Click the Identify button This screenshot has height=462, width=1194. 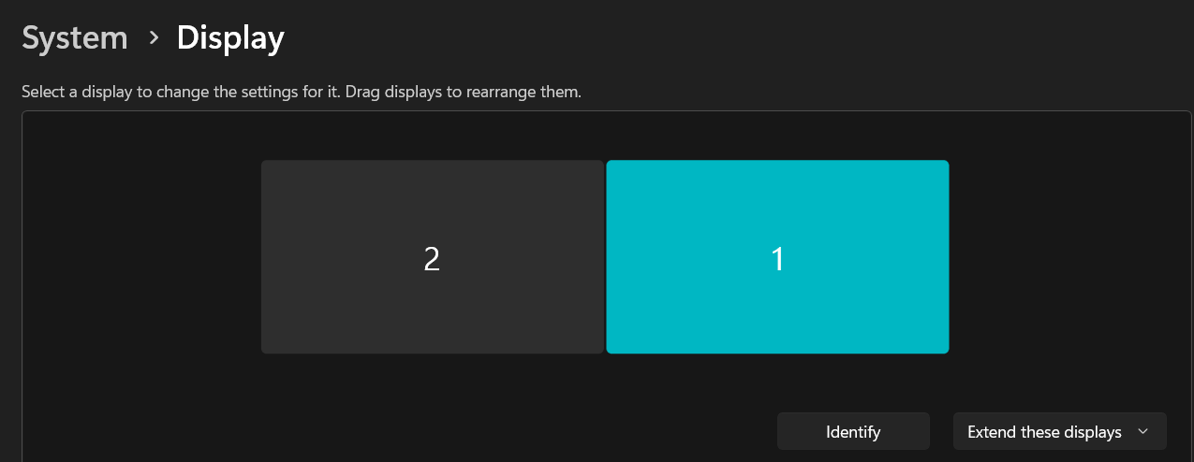[x=853, y=432]
